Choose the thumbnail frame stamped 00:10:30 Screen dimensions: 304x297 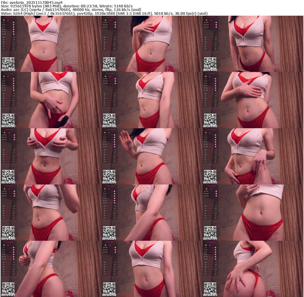tap(51, 156)
